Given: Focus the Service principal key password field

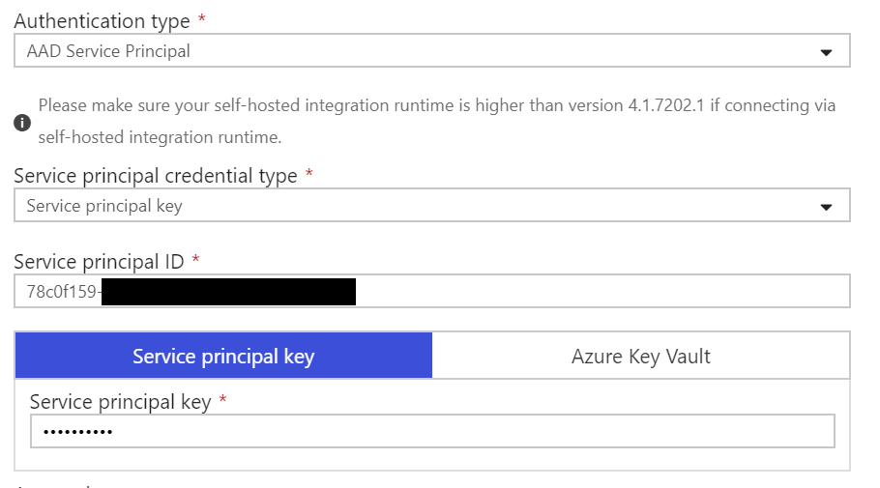Looking at the screenshot, I should click(432, 431).
